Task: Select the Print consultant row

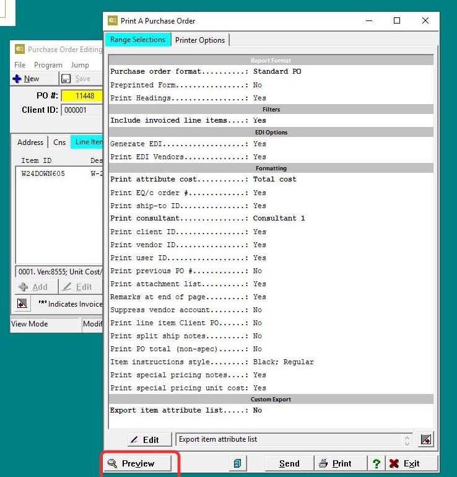Action: pyautogui.click(x=271, y=218)
